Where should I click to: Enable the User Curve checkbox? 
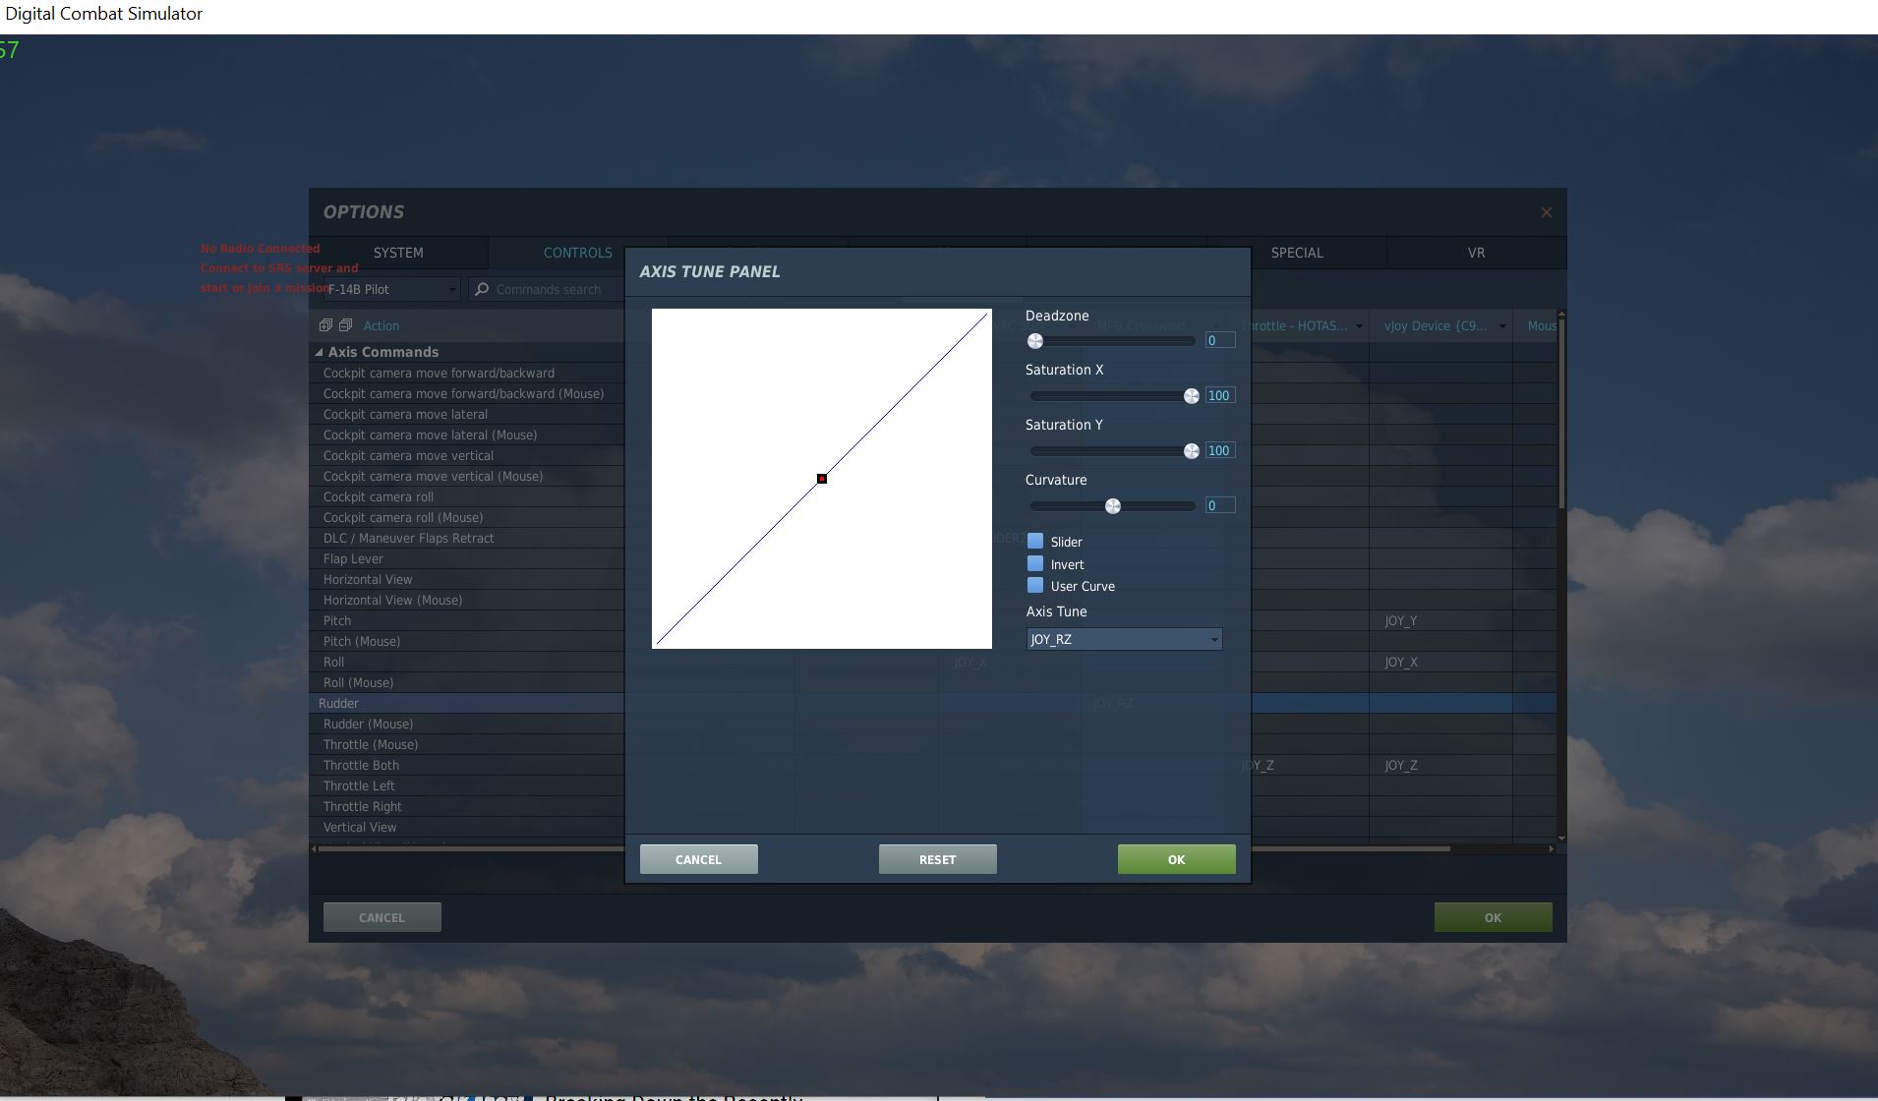coord(1035,586)
